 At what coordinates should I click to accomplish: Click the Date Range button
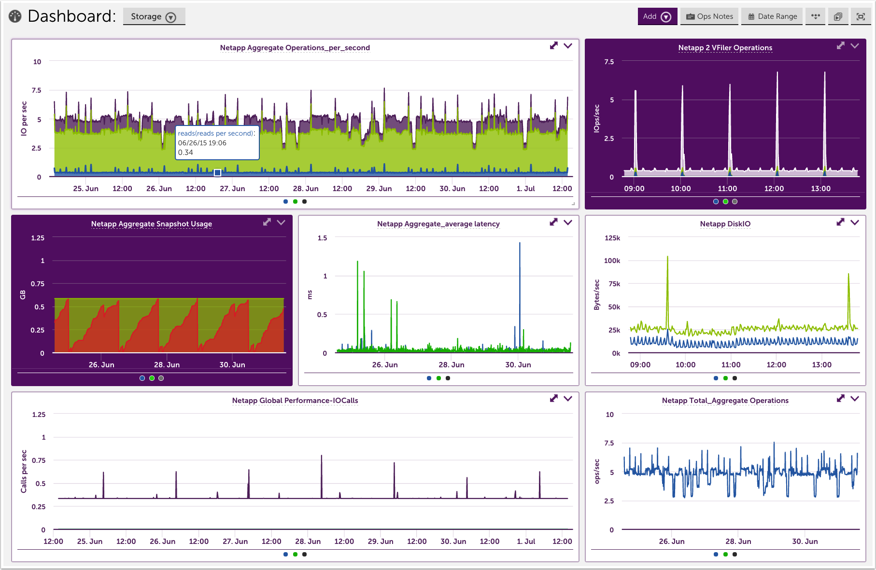pyautogui.click(x=773, y=16)
